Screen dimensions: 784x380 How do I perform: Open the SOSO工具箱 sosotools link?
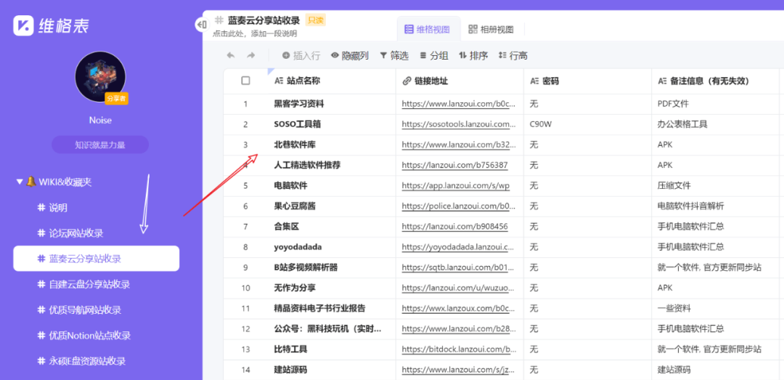(x=458, y=124)
